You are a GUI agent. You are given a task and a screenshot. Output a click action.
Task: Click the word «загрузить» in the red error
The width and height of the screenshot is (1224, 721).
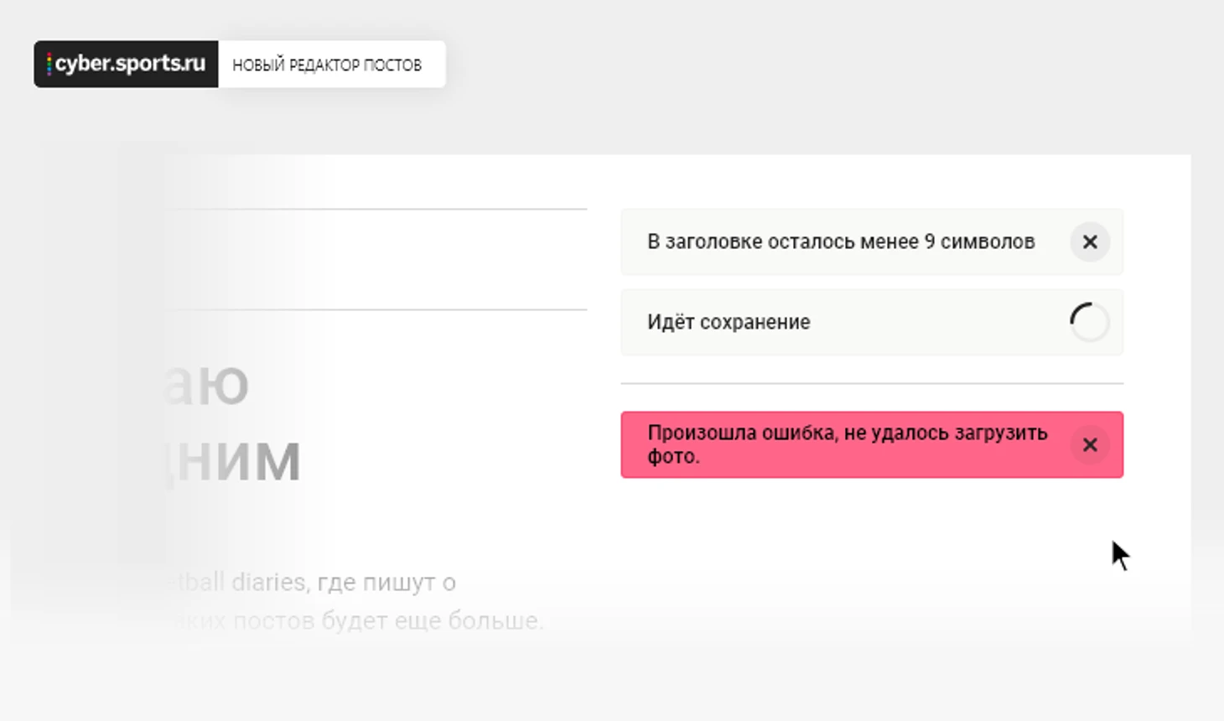pos(1001,433)
